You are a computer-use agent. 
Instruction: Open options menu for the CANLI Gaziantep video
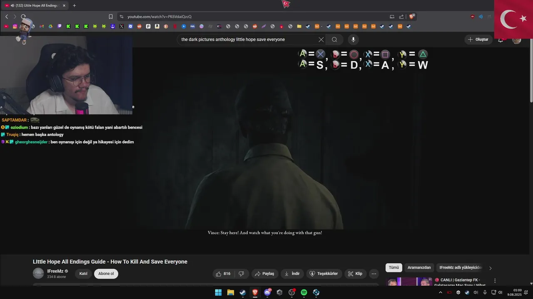point(495,281)
